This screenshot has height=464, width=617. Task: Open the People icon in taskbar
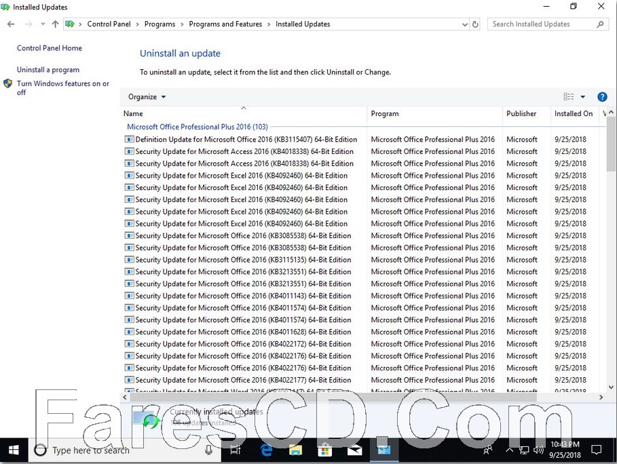tap(488, 450)
